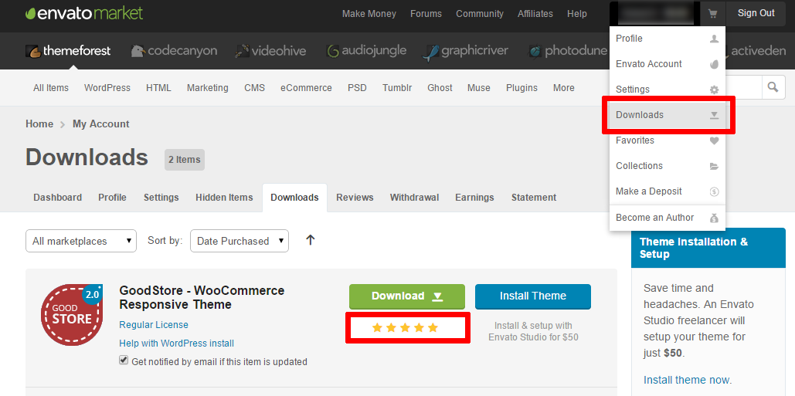795x396 pixels.
Task: Open the Earnings tab
Action: coord(474,198)
